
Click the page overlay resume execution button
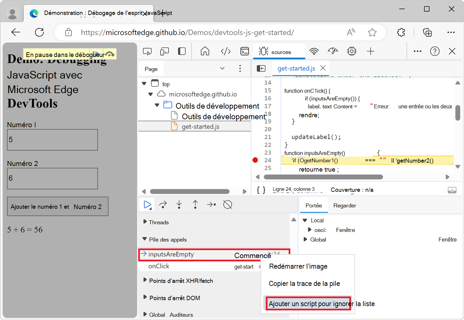point(96,54)
